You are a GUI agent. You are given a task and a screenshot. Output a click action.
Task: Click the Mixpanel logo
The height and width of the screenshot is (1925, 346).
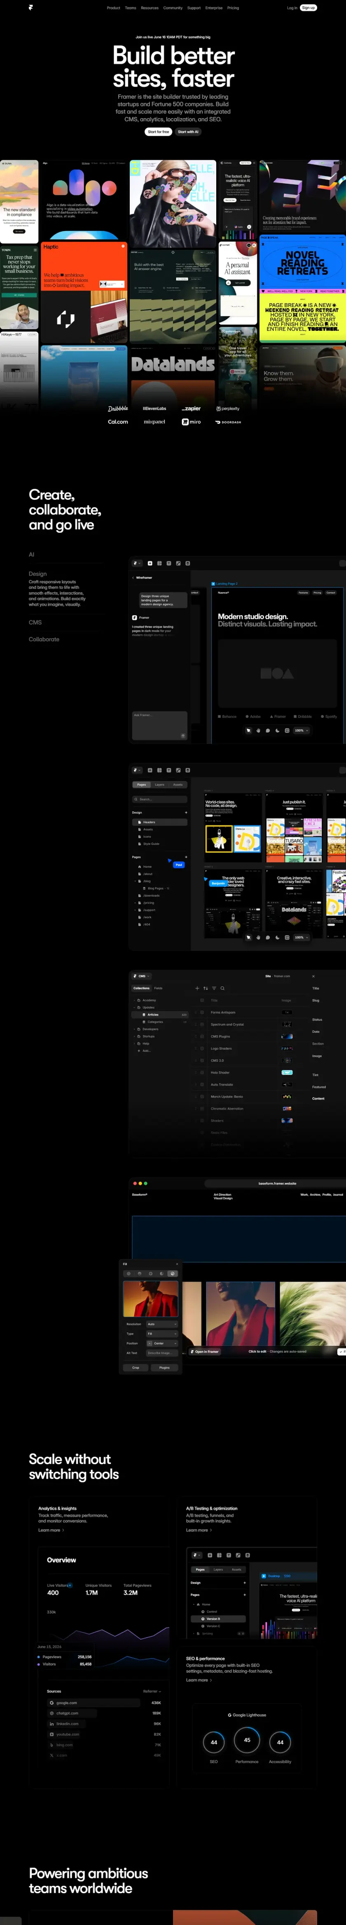click(x=154, y=422)
